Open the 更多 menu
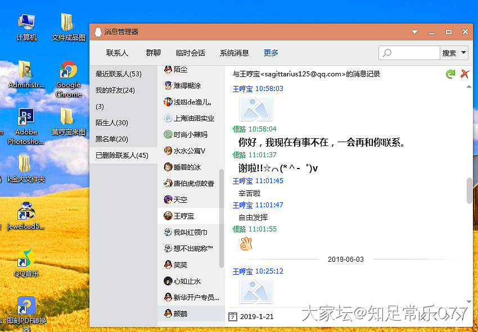Image resolution: width=478 pixels, height=332 pixels. point(271,53)
